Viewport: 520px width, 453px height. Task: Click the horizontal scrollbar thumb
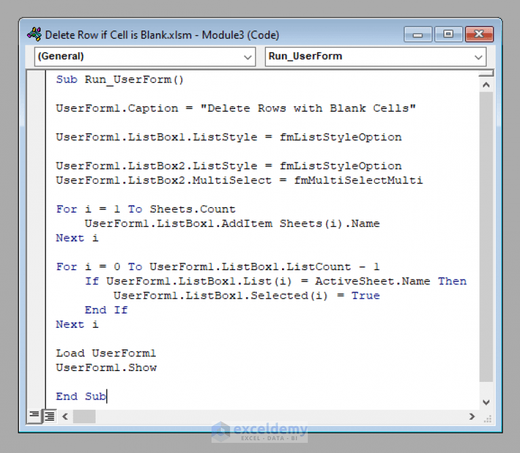pos(84,416)
